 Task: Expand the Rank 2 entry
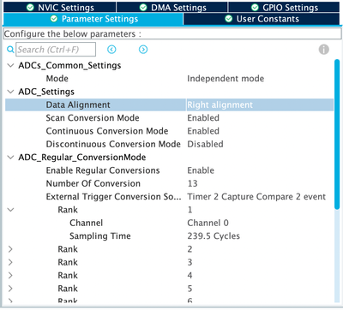(x=10, y=249)
